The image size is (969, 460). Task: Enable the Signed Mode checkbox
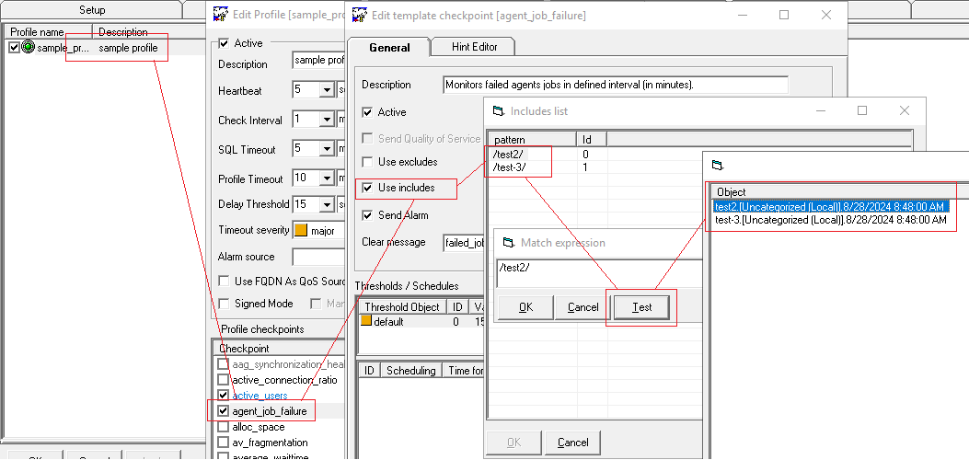[x=224, y=304]
